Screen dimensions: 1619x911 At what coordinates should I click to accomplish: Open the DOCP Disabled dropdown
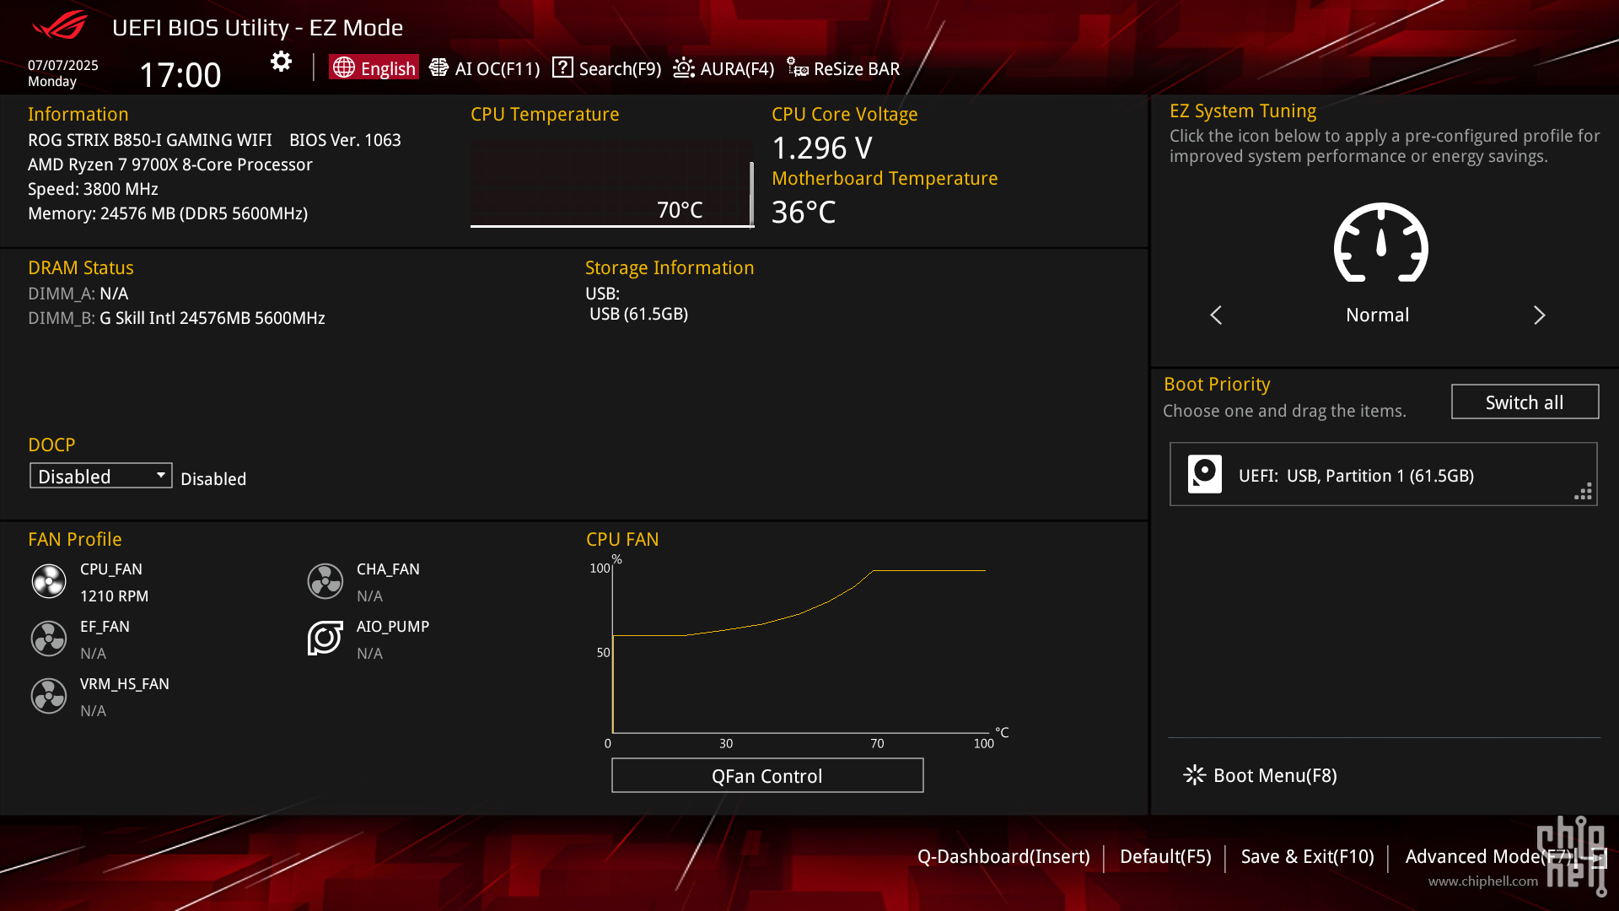(x=101, y=476)
